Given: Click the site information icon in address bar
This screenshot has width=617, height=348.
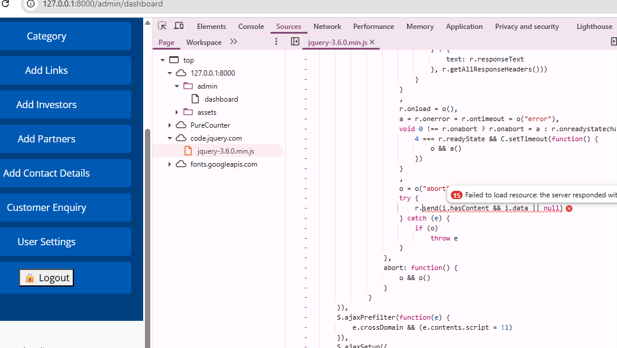Looking at the screenshot, I should coord(31,4).
